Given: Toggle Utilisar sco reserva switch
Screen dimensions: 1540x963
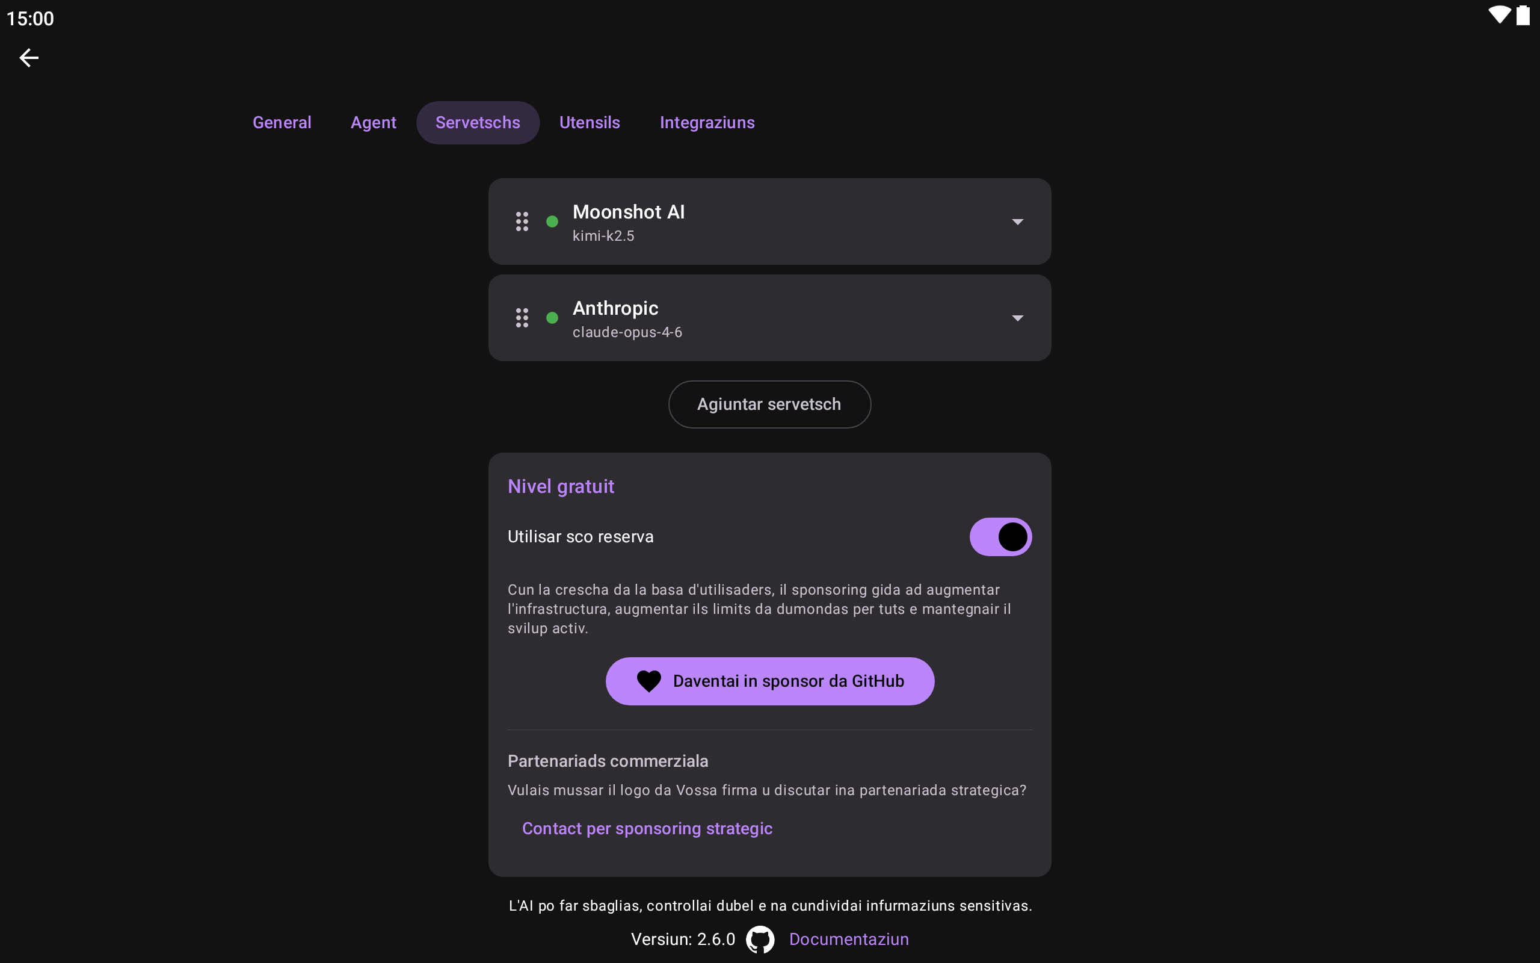Looking at the screenshot, I should click(x=1000, y=537).
